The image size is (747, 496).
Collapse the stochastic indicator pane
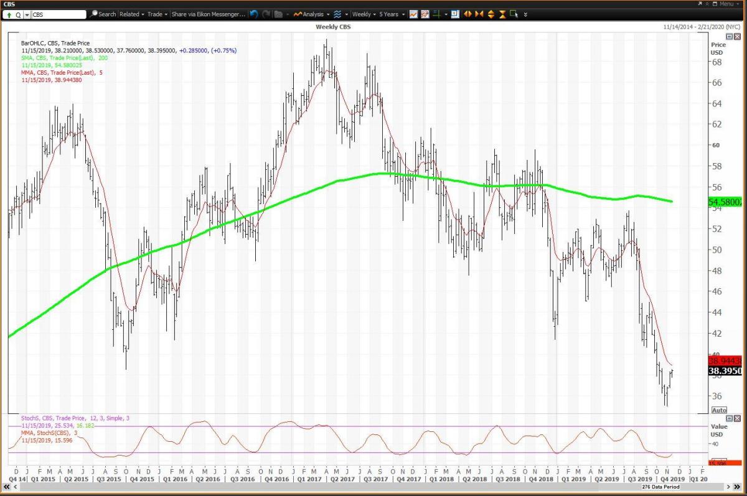click(x=730, y=418)
